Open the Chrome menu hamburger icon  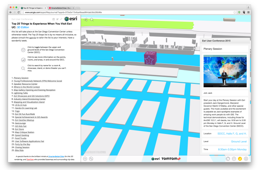(x=248, y=12)
